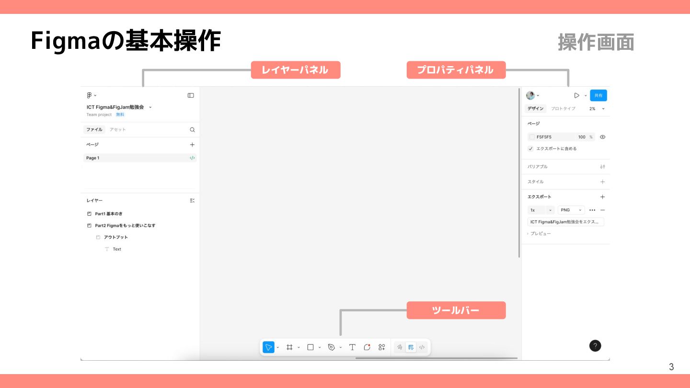
Task: Open the Figma main menu logo
Action: (89, 95)
